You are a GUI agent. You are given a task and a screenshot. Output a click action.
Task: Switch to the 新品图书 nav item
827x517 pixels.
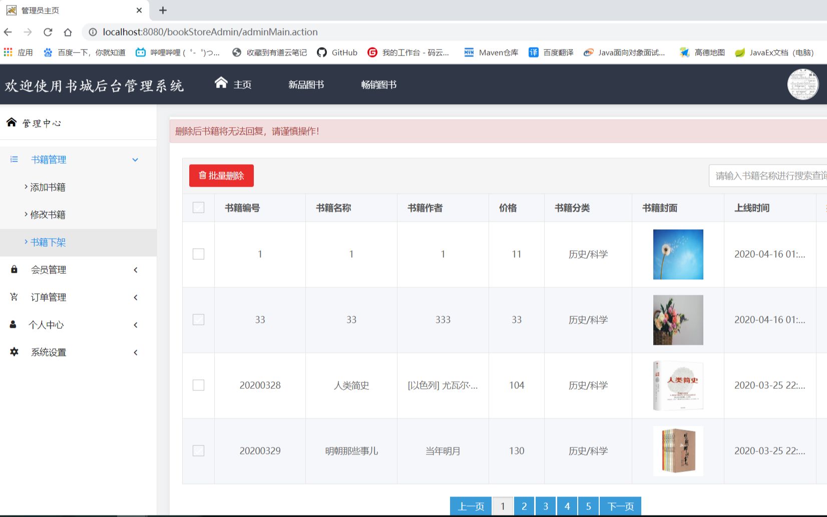tap(306, 84)
